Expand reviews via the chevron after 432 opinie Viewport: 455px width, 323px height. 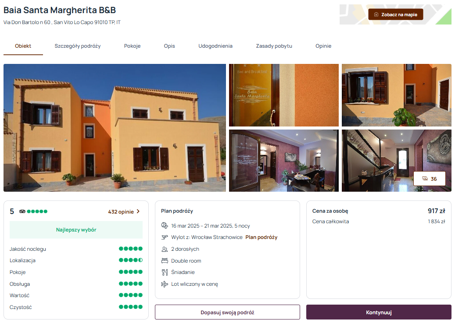point(138,211)
